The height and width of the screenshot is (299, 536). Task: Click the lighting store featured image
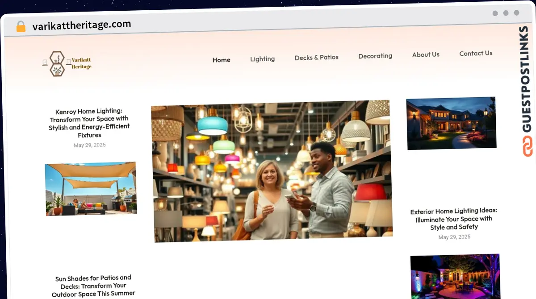click(x=272, y=171)
